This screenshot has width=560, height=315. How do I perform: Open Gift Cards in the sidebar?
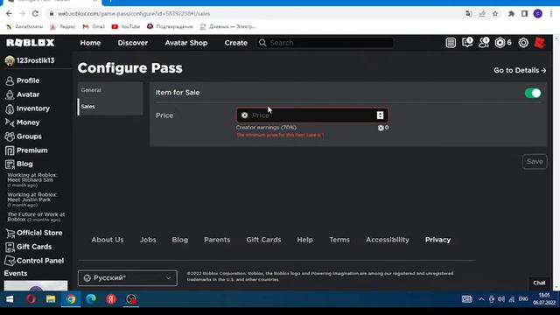pyautogui.click(x=28, y=247)
